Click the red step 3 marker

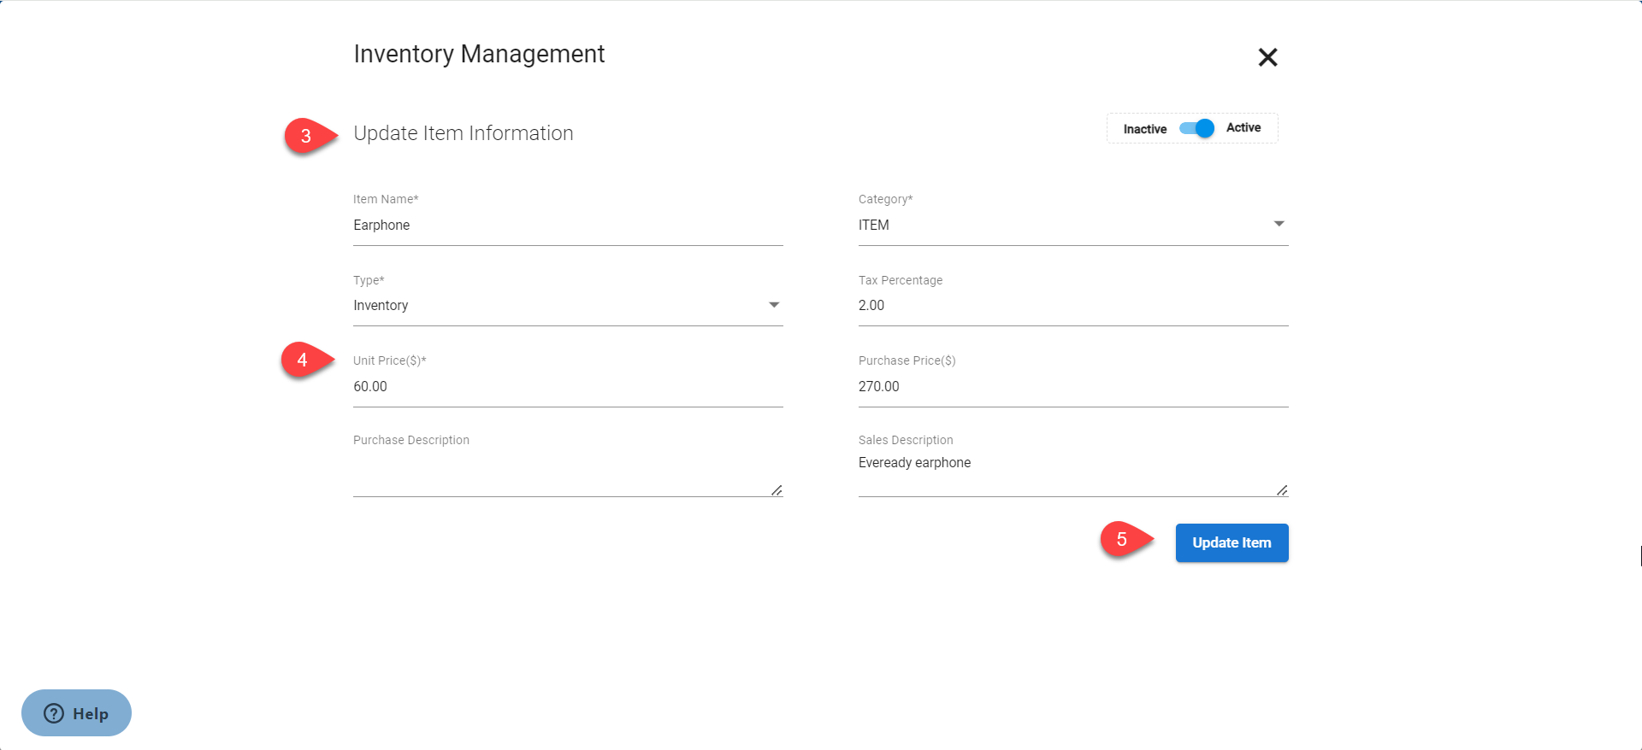(306, 136)
